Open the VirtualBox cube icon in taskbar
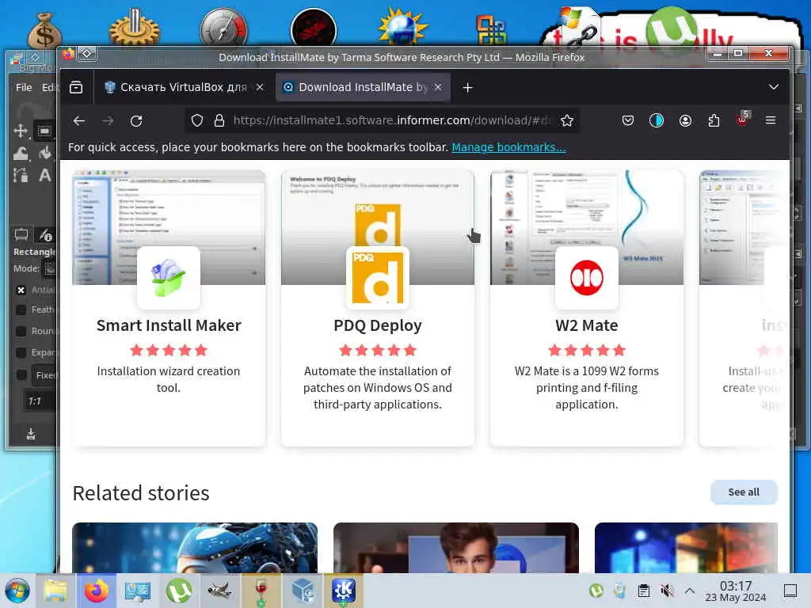 (303, 591)
